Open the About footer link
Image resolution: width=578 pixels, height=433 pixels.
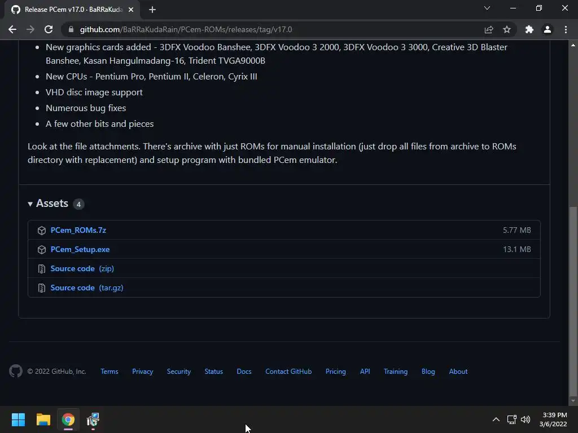pyautogui.click(x=458, y=372)
